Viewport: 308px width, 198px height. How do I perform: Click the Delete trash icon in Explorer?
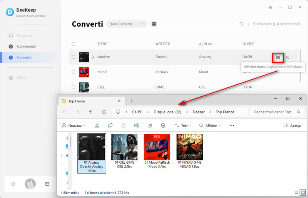pos(163,126)
